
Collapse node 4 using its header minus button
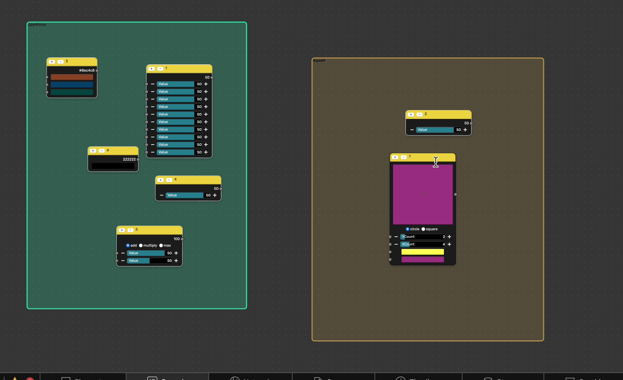[x=169, y=180]
